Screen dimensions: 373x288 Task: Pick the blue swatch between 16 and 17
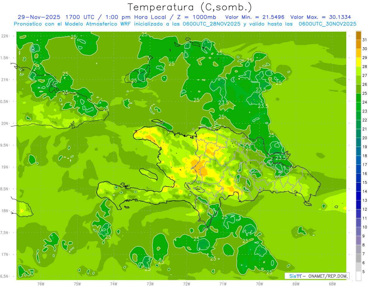coord(358,169)
